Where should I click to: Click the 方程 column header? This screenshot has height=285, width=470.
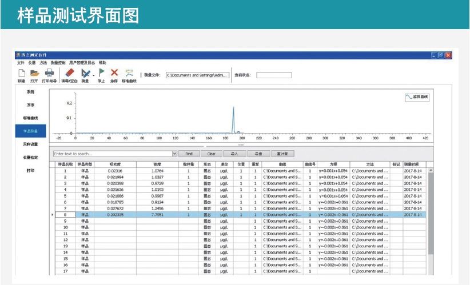[333, 164]
